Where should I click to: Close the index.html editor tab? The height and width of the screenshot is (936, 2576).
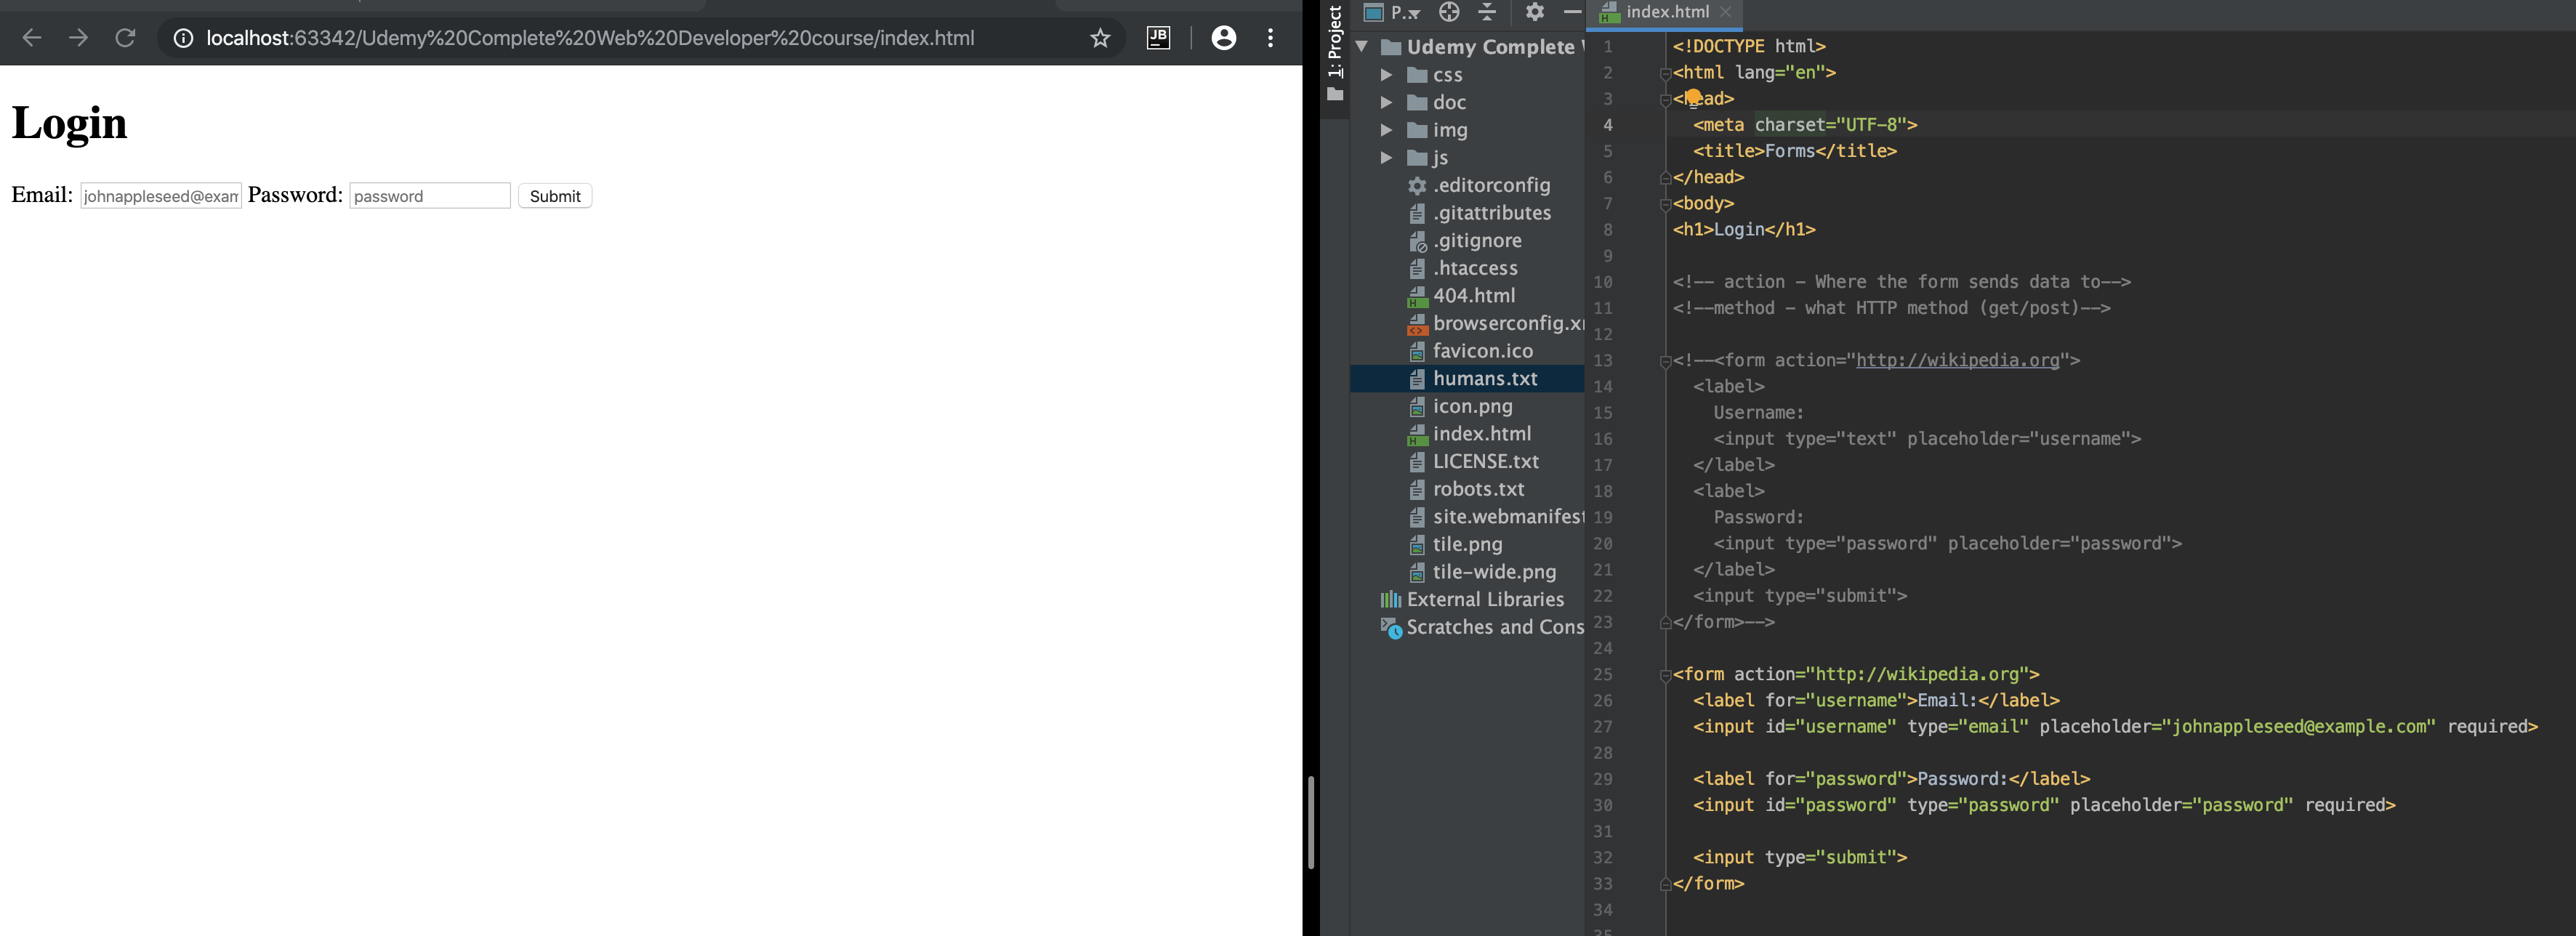(1725, 12)
